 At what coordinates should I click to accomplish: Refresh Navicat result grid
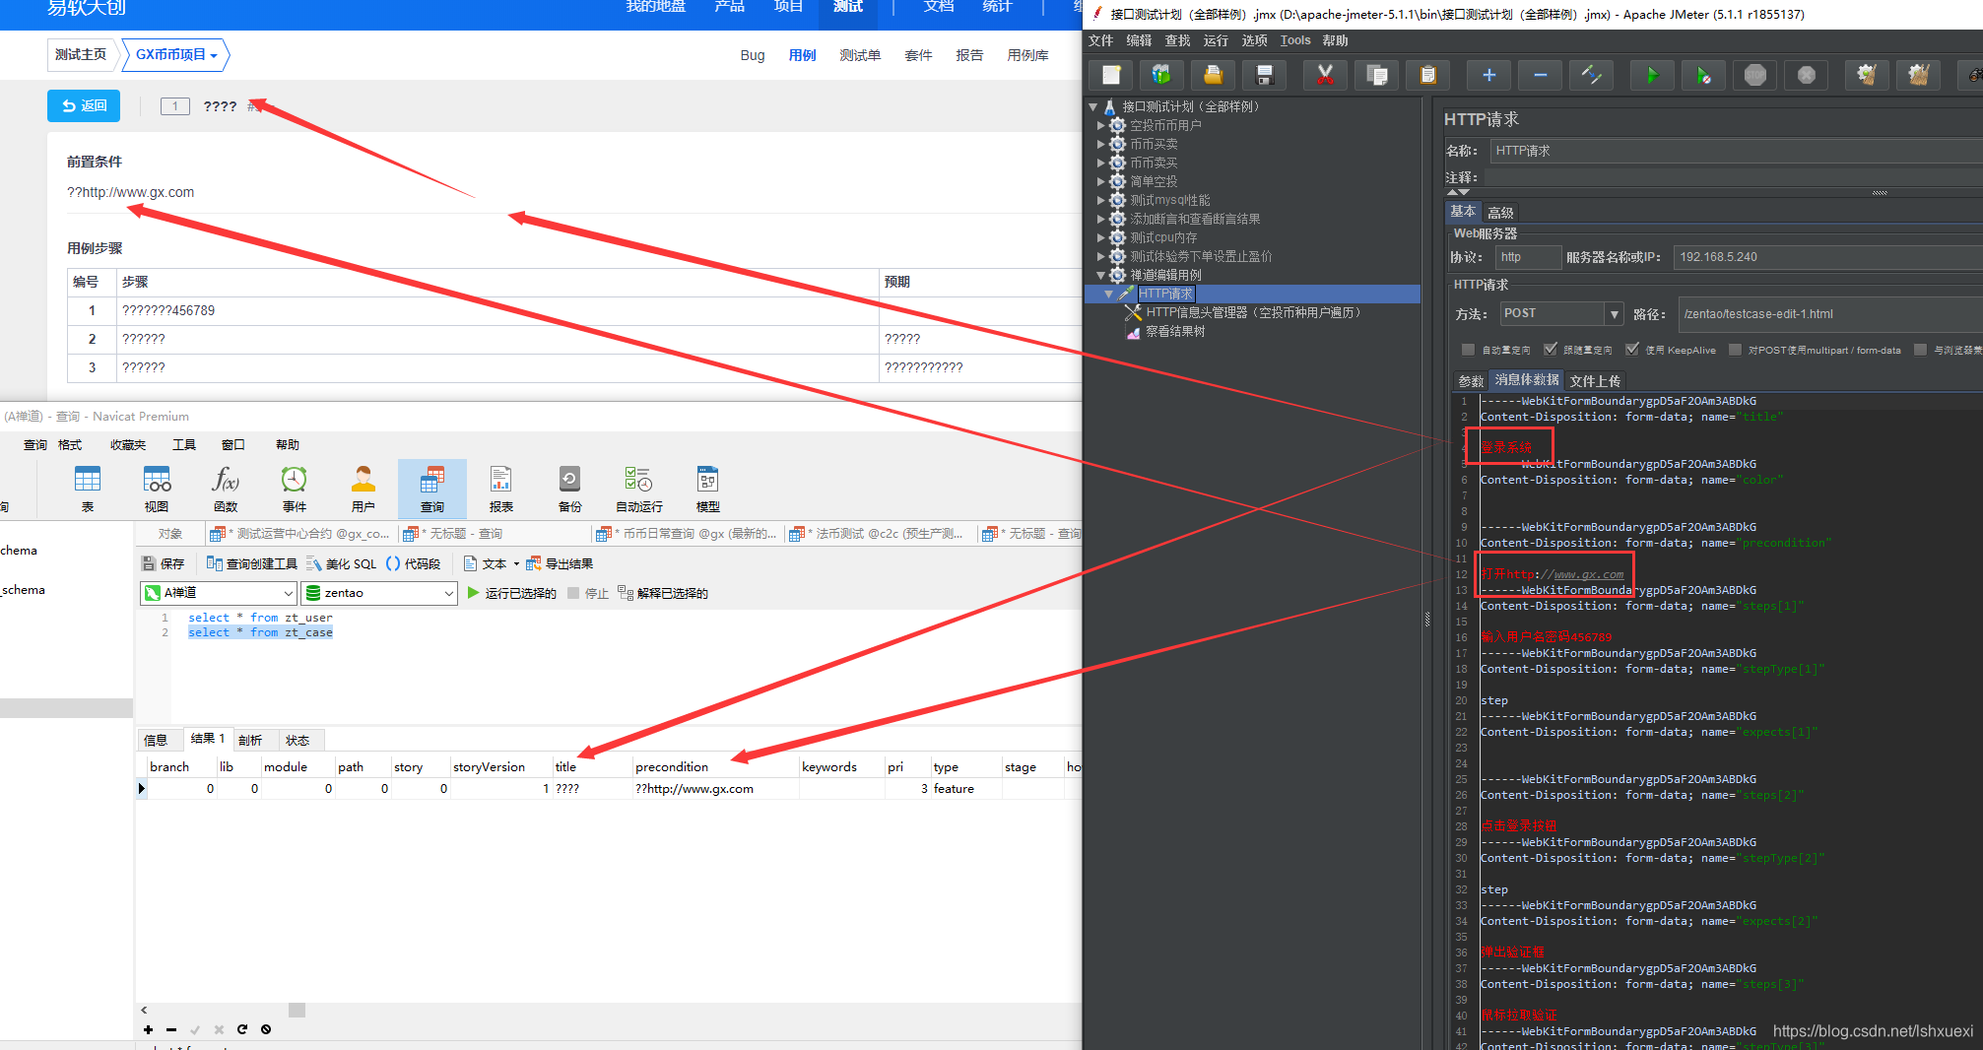242,1029
